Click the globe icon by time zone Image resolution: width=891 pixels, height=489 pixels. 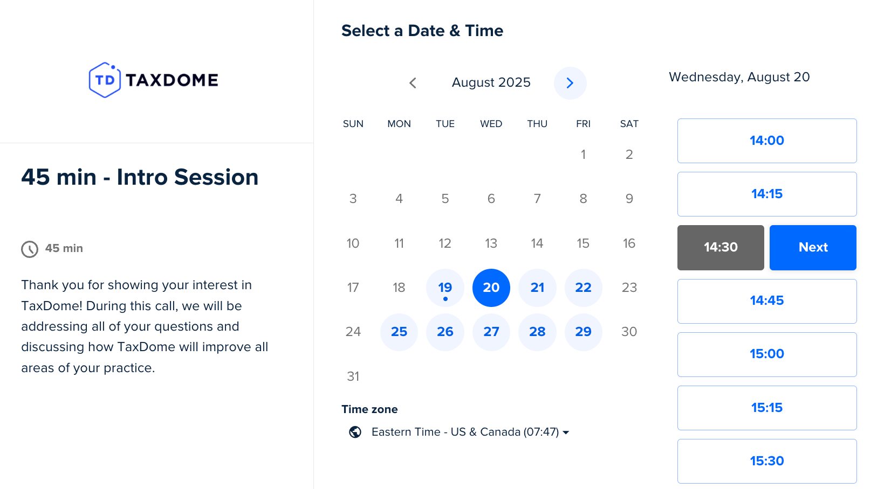click(x=355, y=432)
